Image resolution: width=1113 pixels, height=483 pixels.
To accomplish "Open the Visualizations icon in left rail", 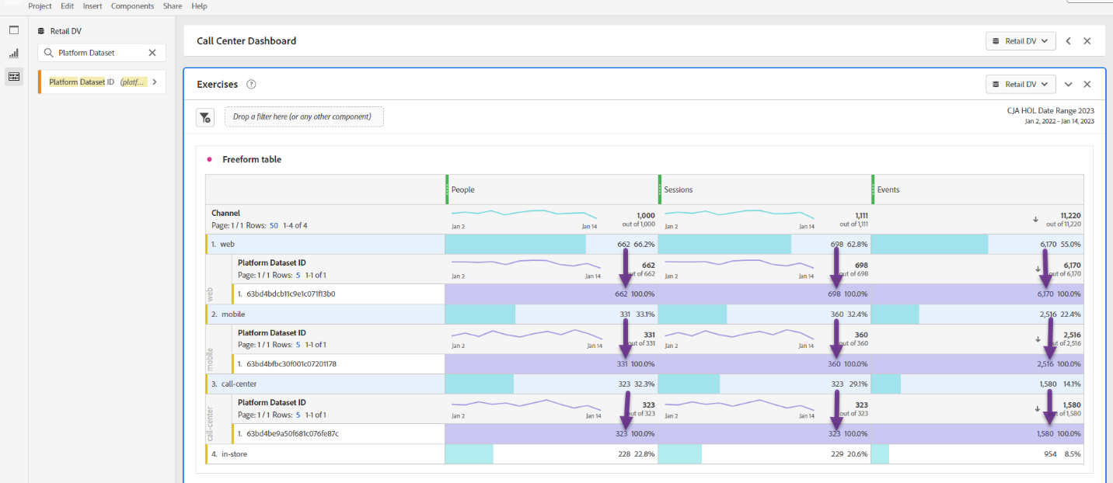I will tap(14, 54).
